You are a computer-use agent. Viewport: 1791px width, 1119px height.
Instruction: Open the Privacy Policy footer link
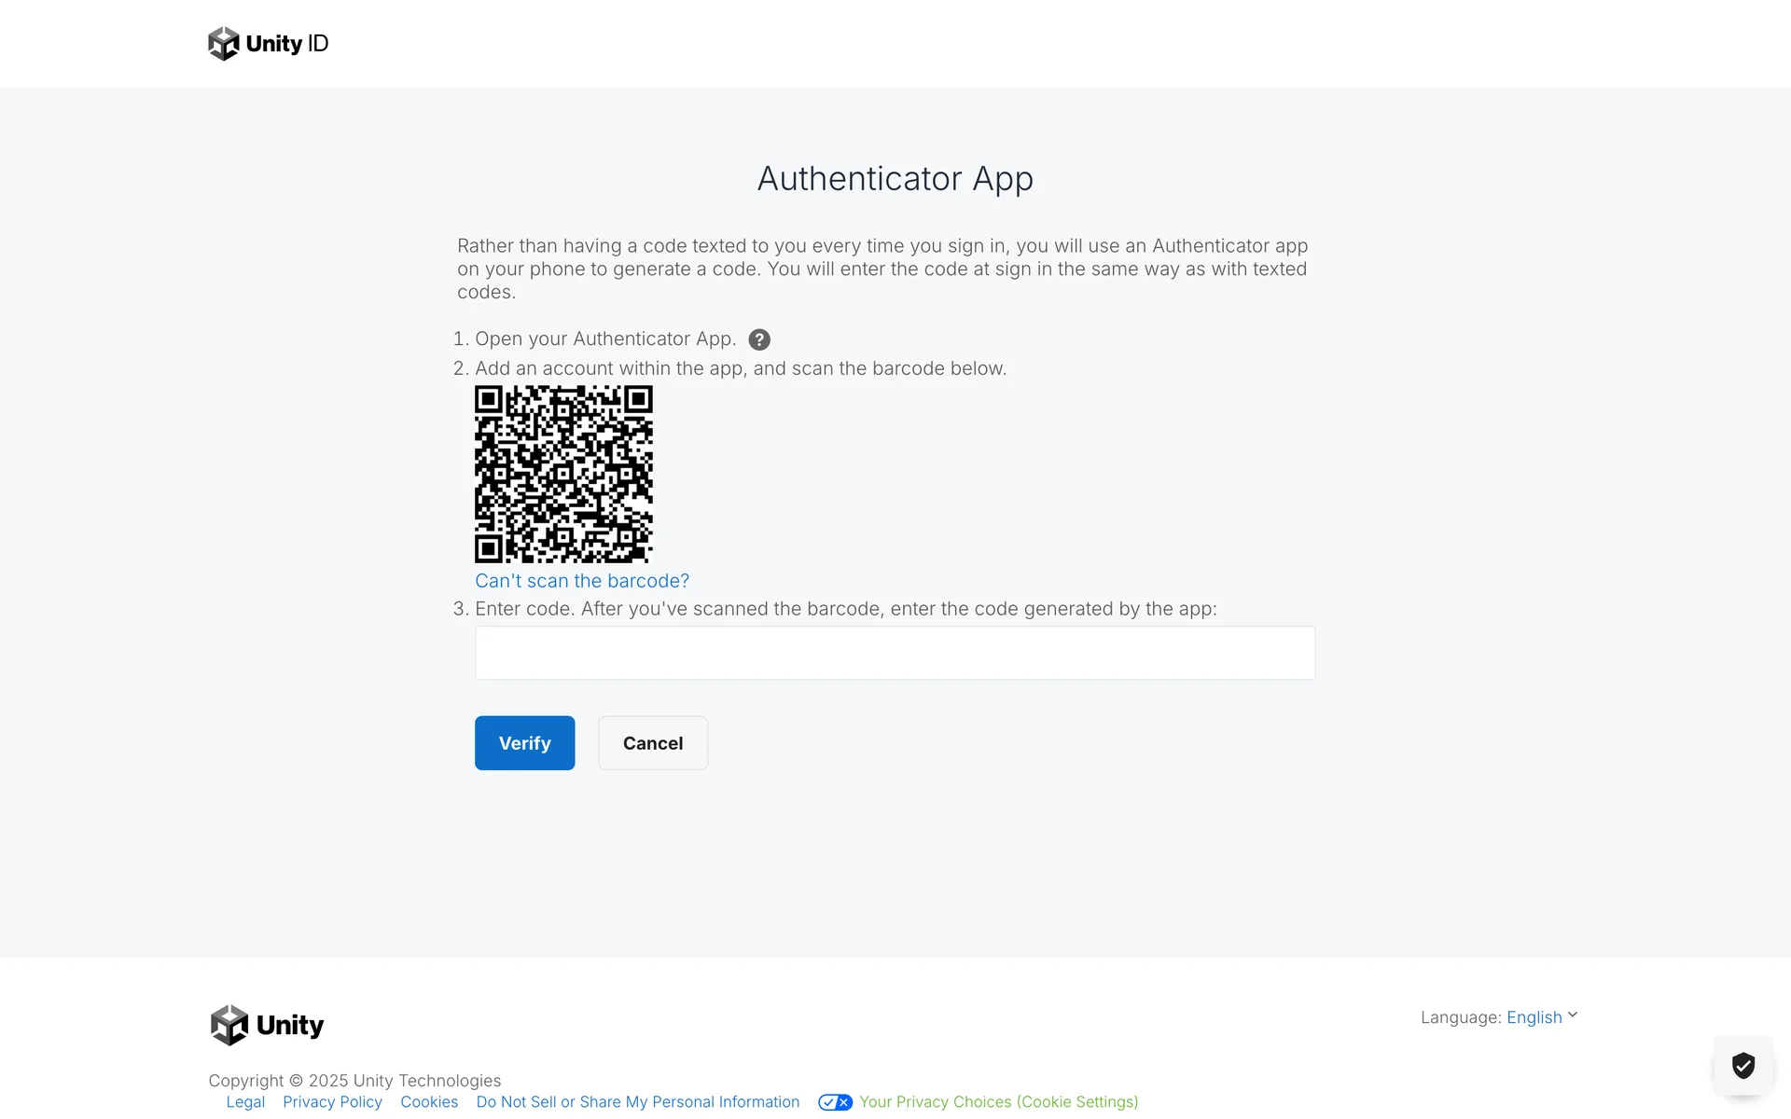pos(332,1102)
